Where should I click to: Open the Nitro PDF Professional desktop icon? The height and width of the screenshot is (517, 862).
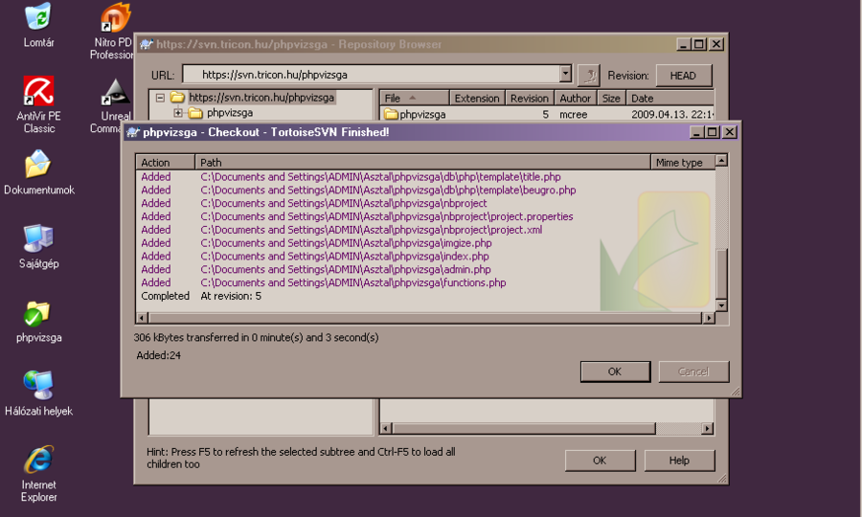113,31
